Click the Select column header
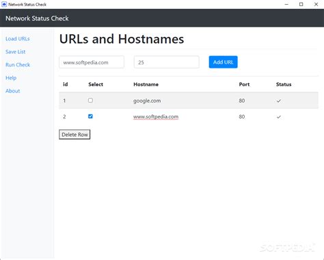This screenshot has height=260, width=324. click(96, 84)
